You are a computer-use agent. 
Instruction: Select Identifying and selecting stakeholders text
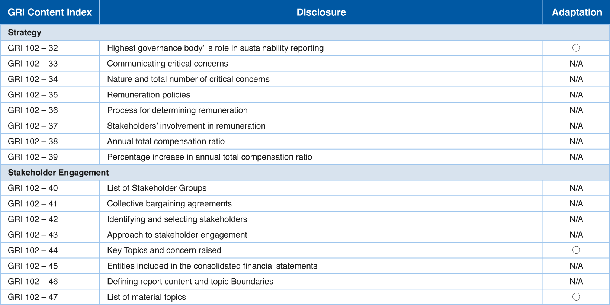177,219
